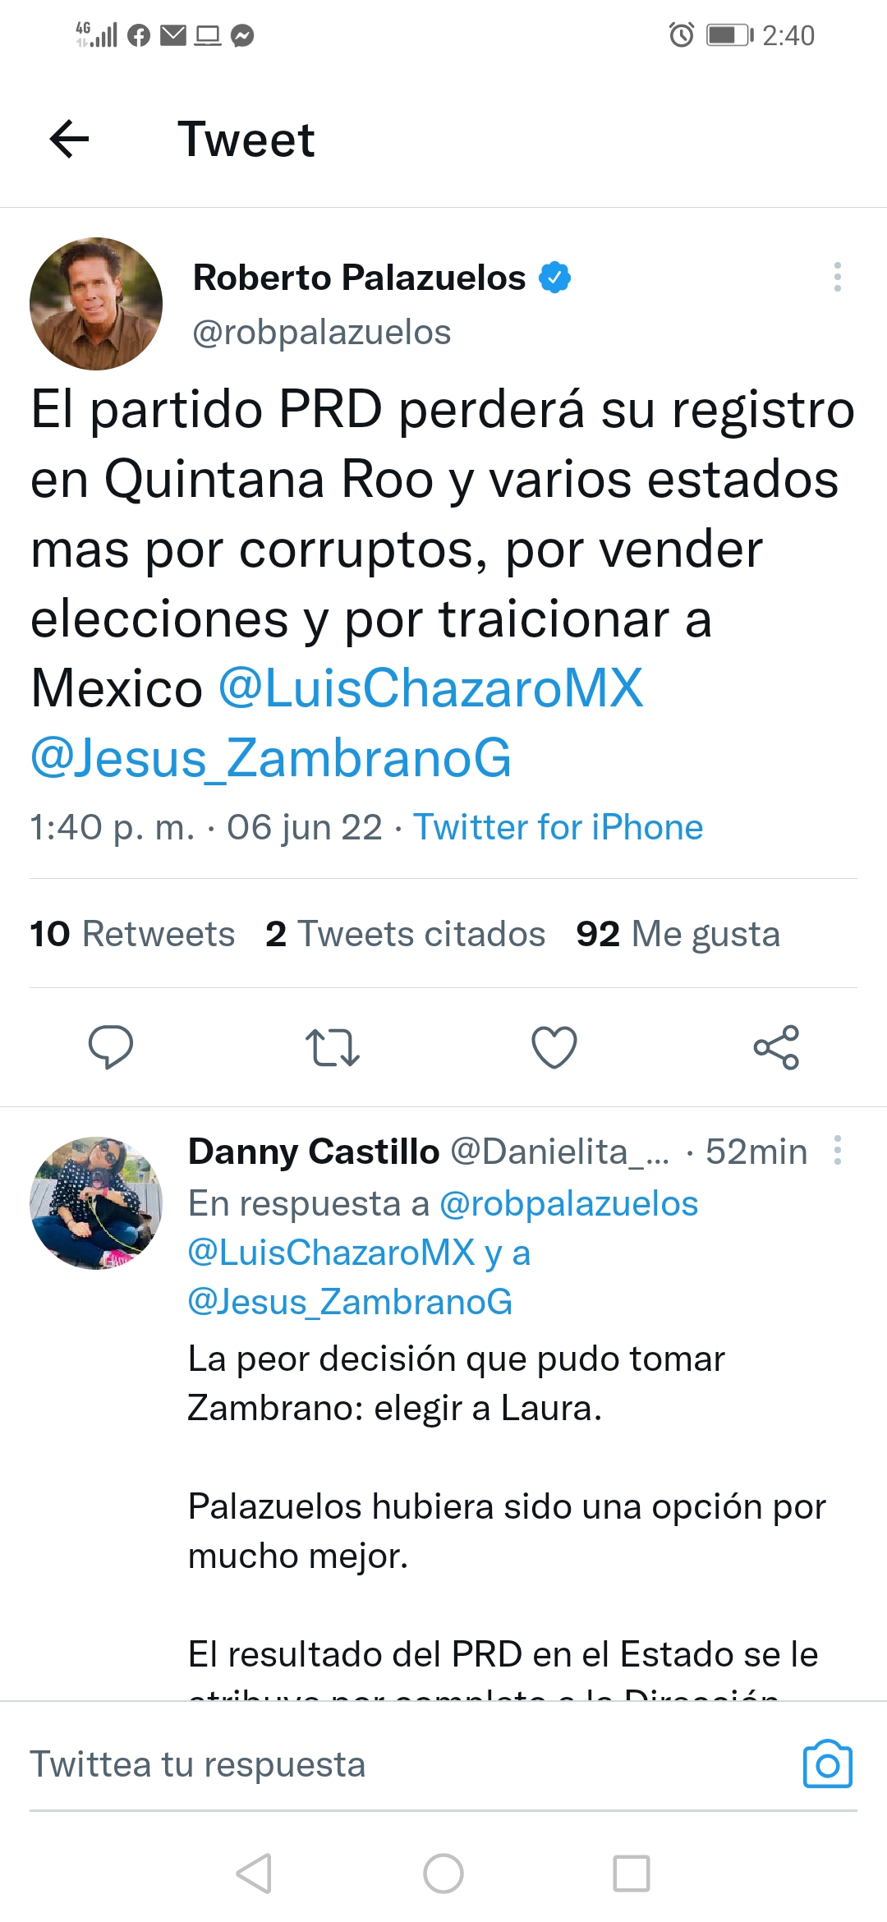Screen dimensions: 887x1922
Task: Tap the Android home circle button
Action: 443,1874
